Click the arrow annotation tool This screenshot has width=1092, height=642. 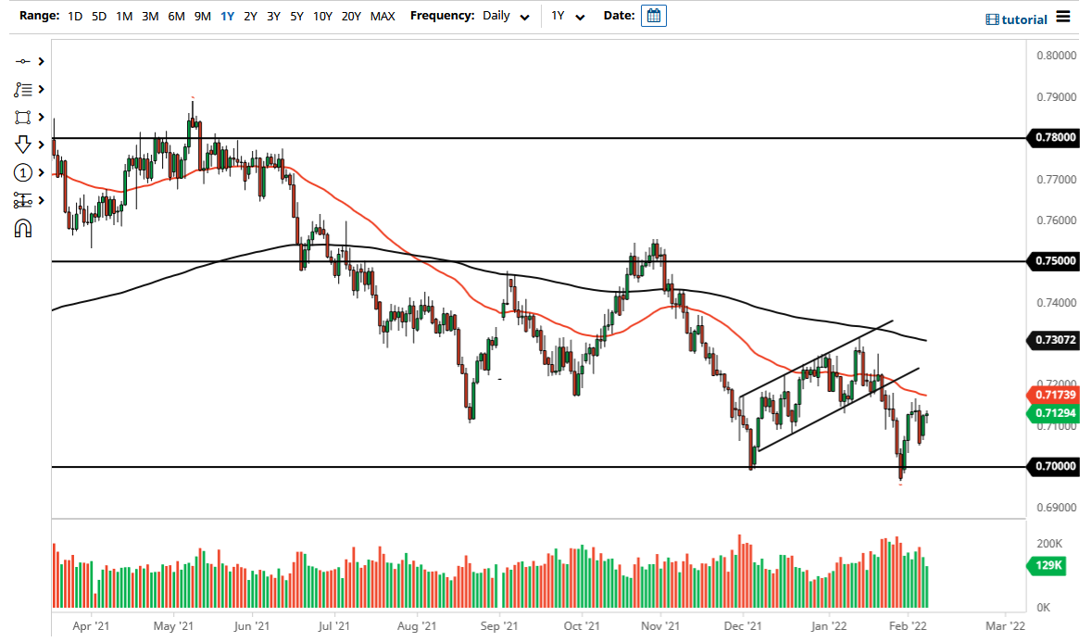(x=23, y=145)
